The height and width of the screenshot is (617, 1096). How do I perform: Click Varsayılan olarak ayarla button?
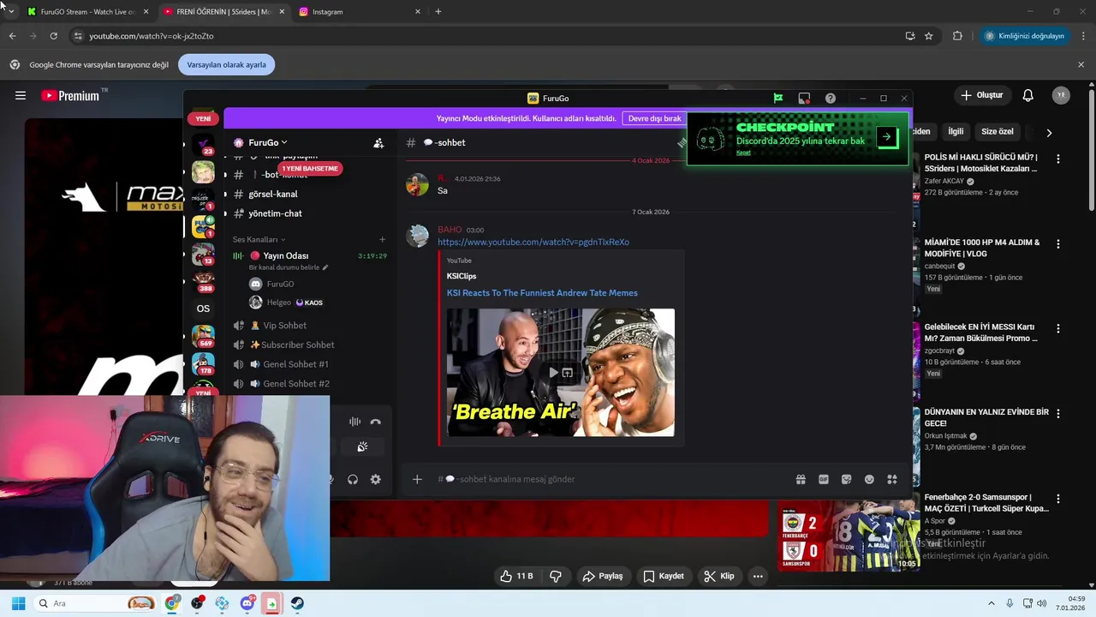pos(227,64)
